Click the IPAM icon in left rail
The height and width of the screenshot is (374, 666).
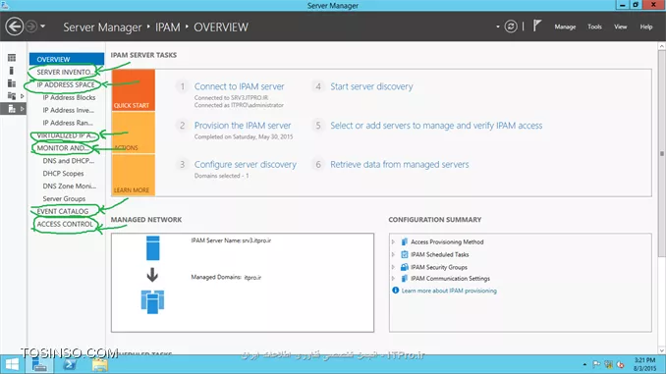(12, 109)
